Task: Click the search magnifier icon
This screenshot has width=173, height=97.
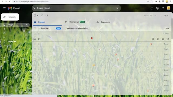Action: (x=35, y=8)
